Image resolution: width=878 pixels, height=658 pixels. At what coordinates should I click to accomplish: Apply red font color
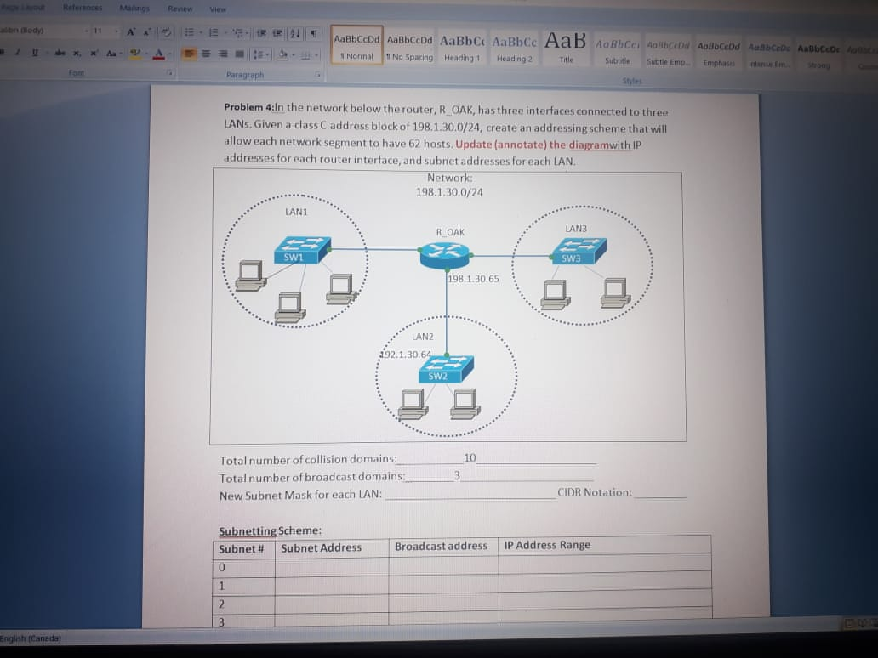(159, 54)
